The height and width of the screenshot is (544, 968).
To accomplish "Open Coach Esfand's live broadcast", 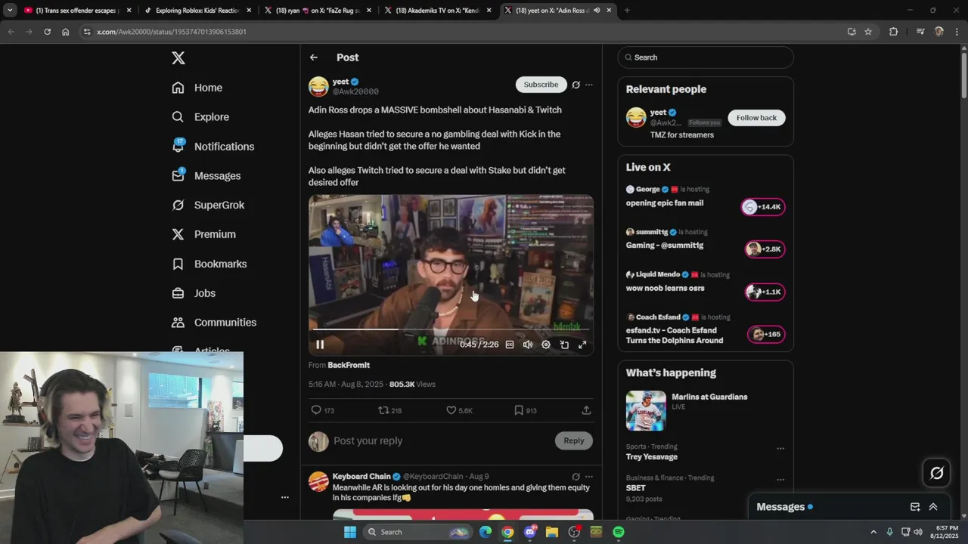I will point(675,335).
